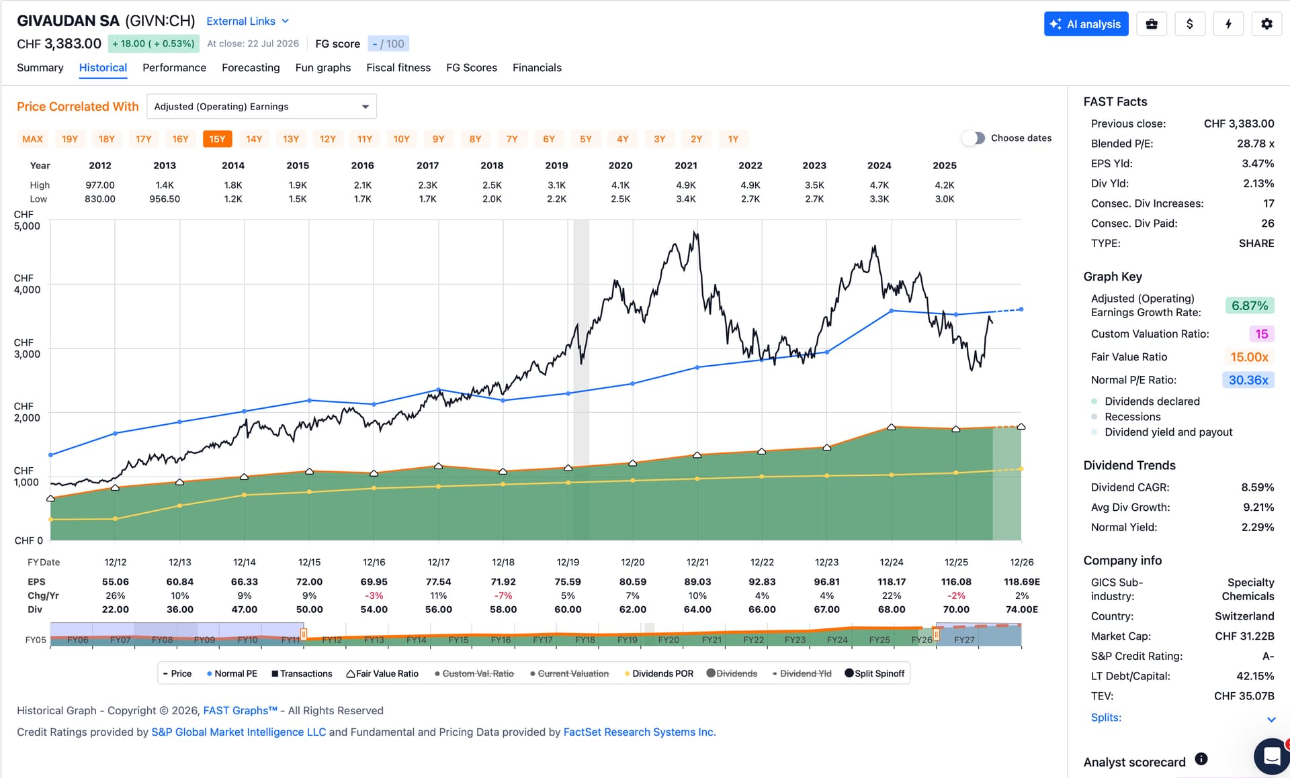This screenshot has height=778, width=1290.
Task: Click the Blended P/E value 28.78 x
Action: click(1256, 144)
